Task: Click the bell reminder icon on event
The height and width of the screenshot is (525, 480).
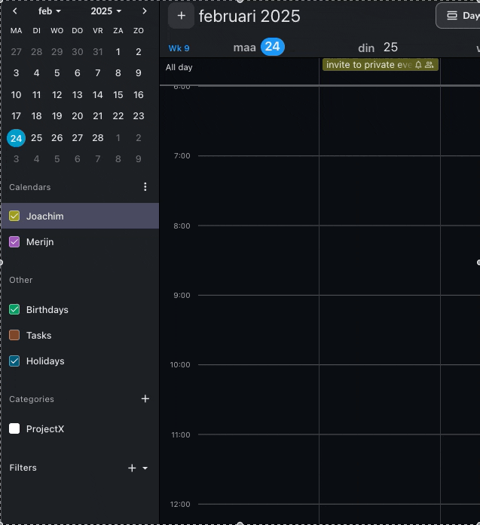Action: click(x=418, y=66)
